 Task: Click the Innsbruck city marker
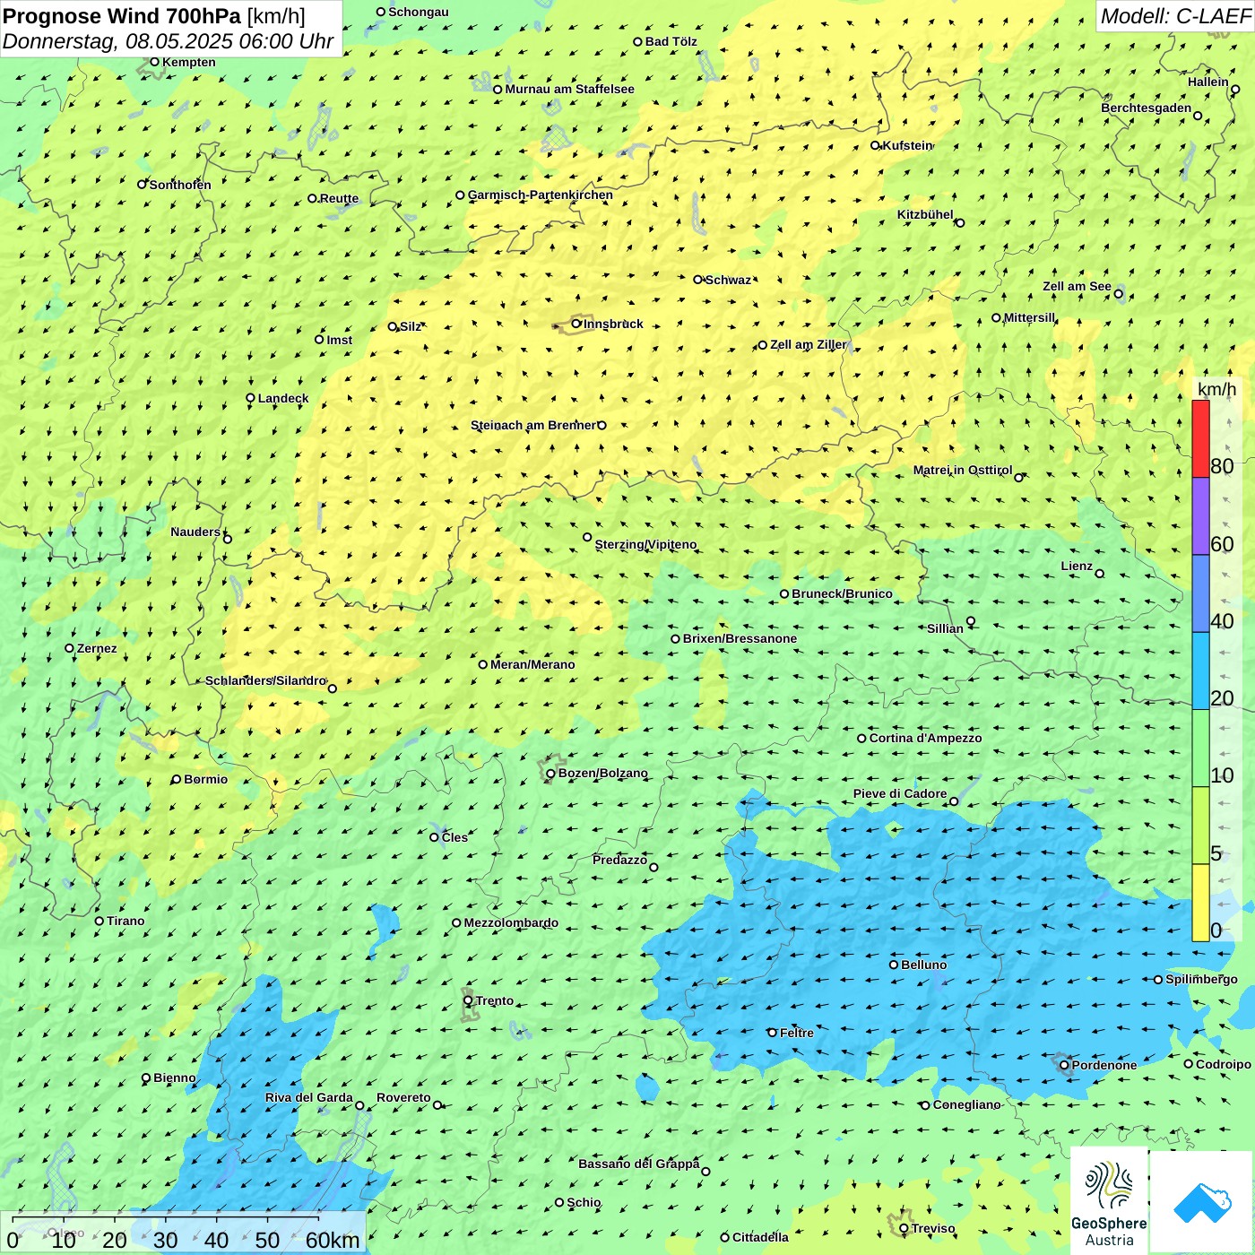[x=576, y=324]
